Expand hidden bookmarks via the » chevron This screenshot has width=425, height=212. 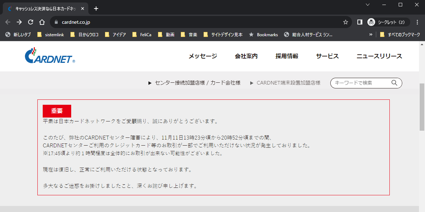tap(371, 34)
